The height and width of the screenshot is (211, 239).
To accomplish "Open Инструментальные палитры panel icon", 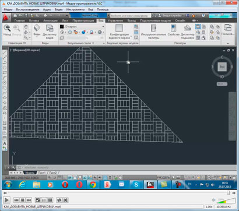I will pyautogui.click(x=153, y=32).
